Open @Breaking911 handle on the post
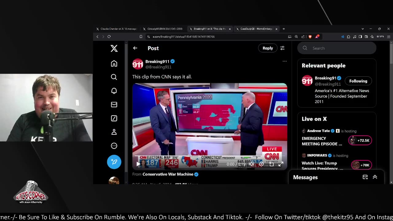This screenshot has width=393, height=221. click(158, 67)
